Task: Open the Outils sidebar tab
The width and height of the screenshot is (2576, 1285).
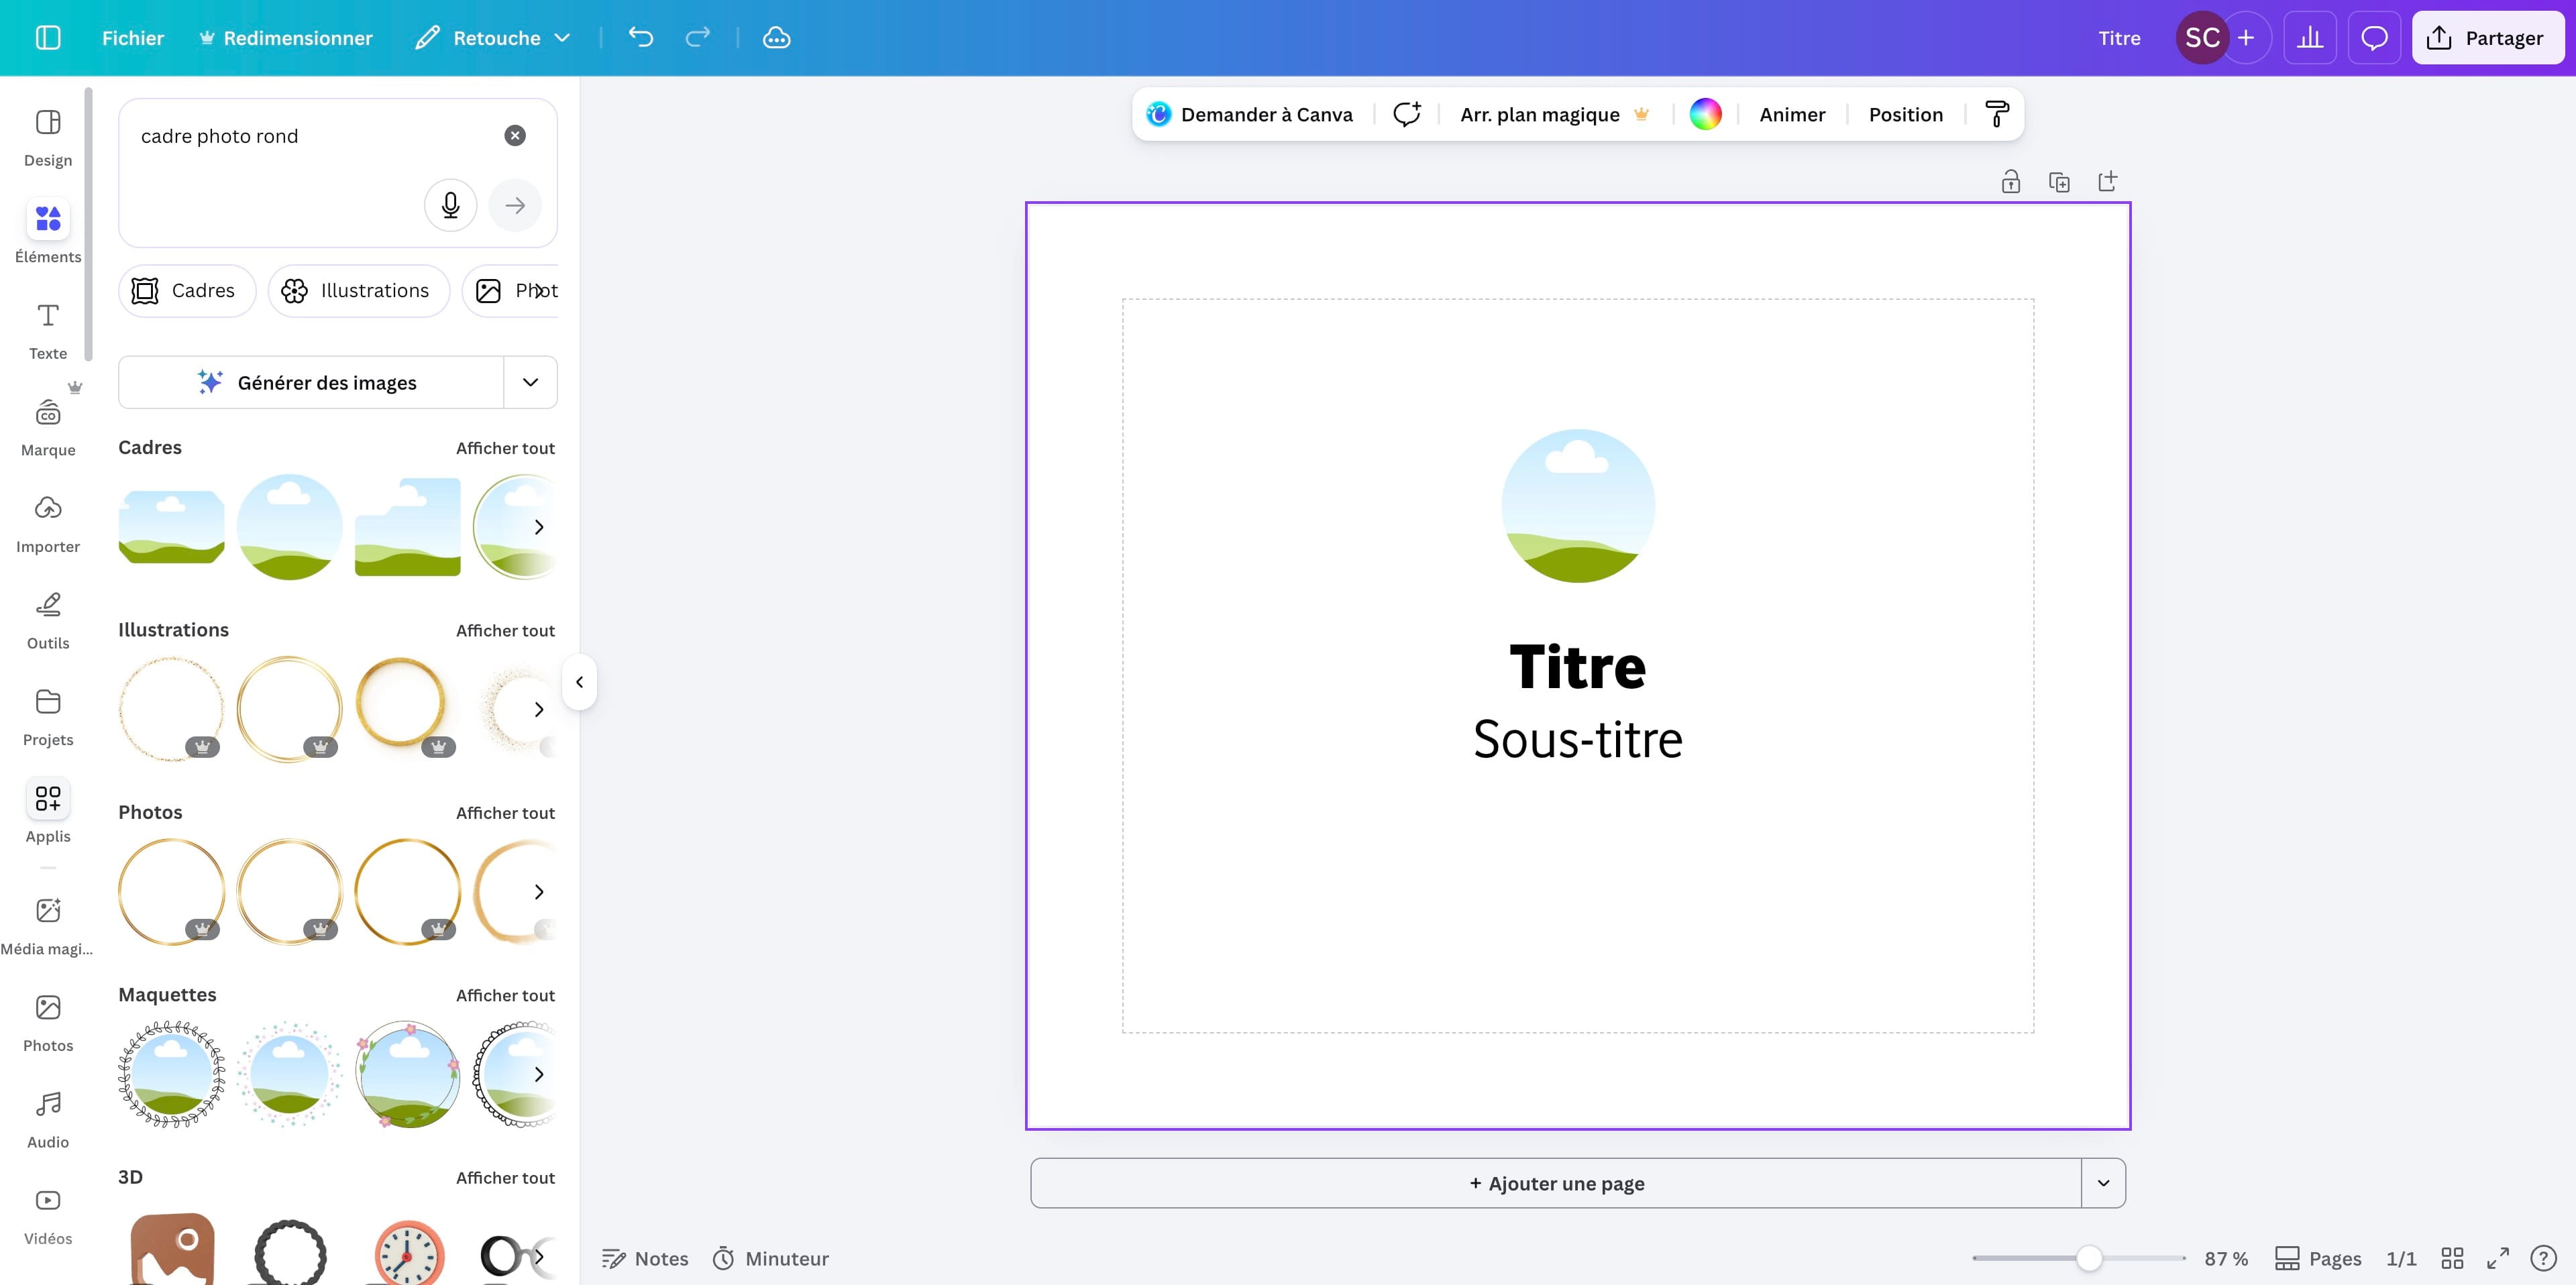Action: (48, 621)
